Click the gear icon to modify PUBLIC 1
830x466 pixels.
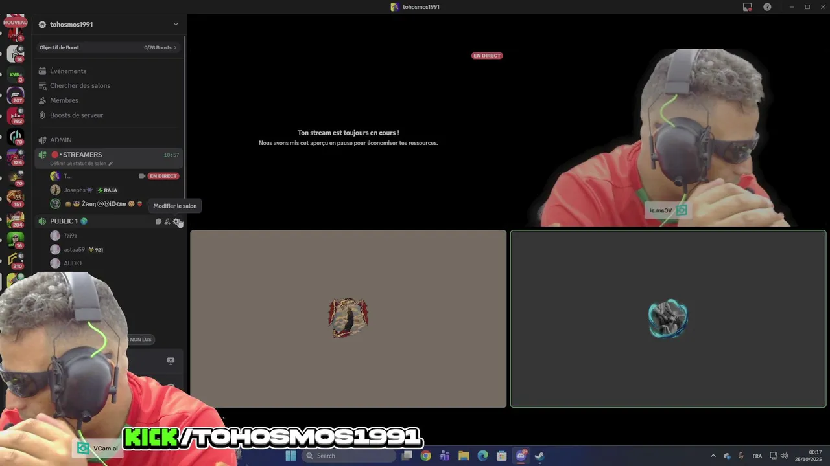(x=176, y=221)
